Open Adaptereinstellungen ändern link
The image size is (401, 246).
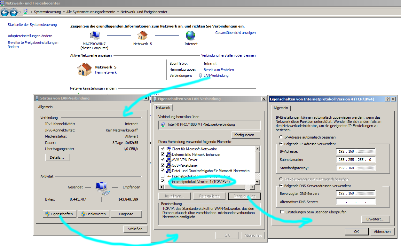pyautogui.click(x=30, y=36)
